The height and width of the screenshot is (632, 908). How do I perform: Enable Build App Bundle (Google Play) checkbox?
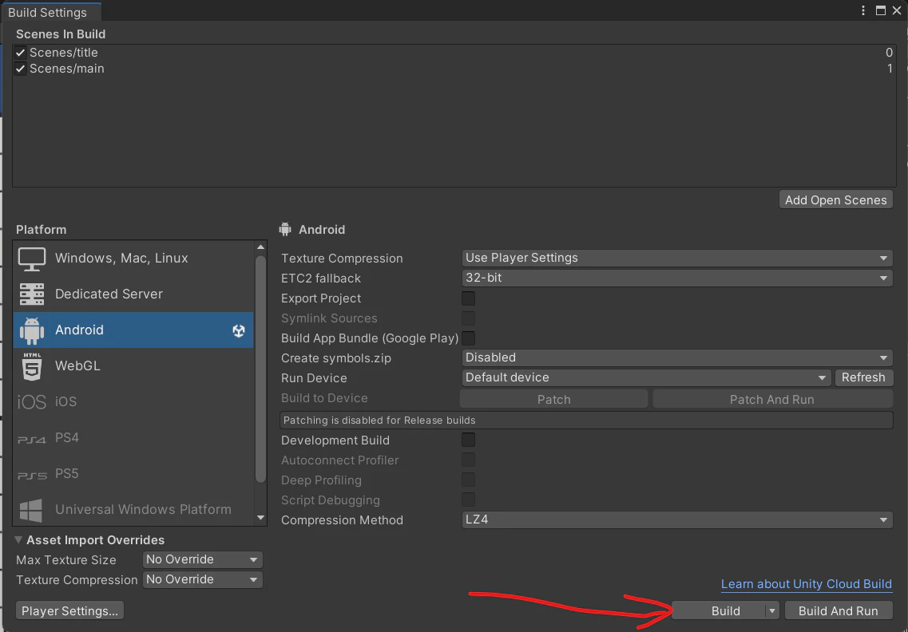[x=468, y=338]
